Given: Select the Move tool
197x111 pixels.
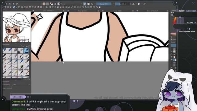Looking at the screenshot, I should pos(44,7).
